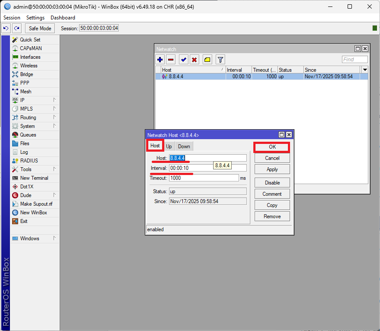Click the Timeout input field
This screenshot has width=380, height=331.
tap(204, 178)
